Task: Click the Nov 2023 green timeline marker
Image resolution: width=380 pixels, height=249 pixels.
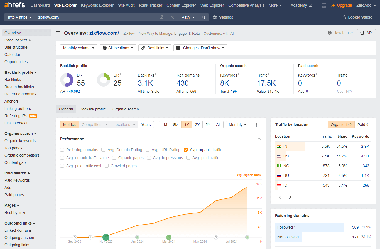Action: pos(106,237)
